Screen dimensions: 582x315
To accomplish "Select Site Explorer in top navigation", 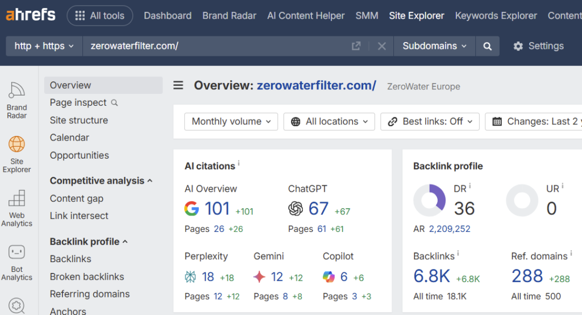I will click(417, 15).
